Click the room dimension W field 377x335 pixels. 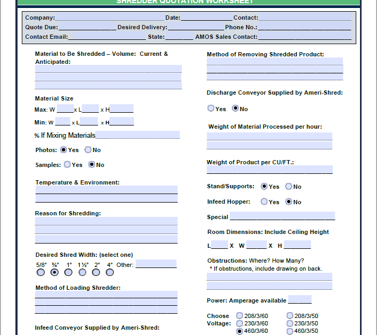(x=256, y=245)
